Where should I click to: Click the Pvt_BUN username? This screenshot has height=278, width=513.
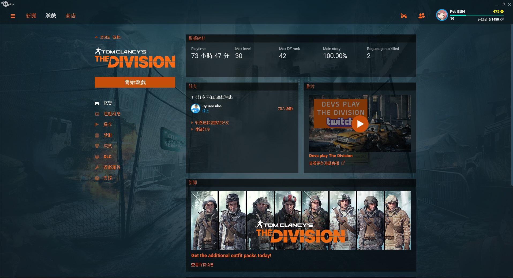457,11
